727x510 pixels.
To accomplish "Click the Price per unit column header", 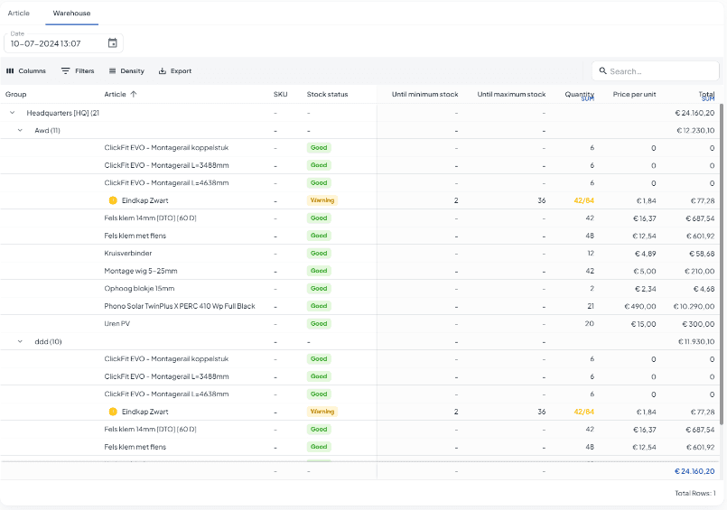I will pos(633,94).
